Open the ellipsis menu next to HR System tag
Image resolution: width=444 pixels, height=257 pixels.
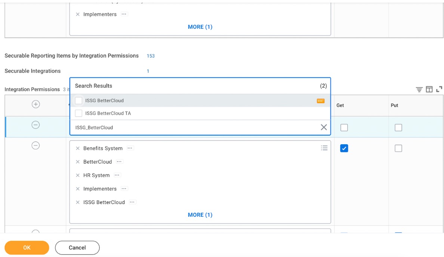click(x=117, y=175)
